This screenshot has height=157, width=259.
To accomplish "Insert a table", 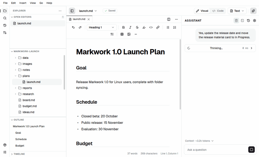I will pyautogui.click(x=122, y=34).
